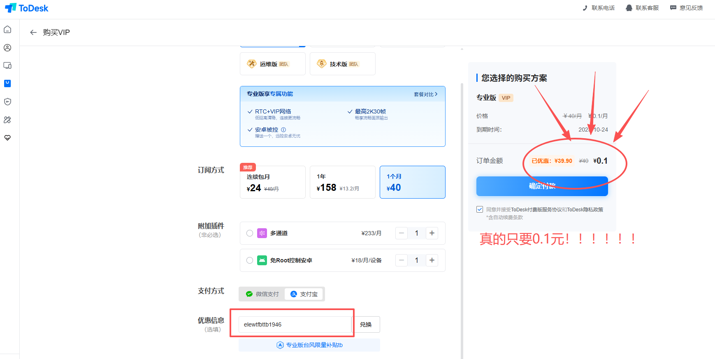Open 联系客服 customer service
Viewport: 715px width, 359px height.
pyautogui.click(x=642, y=8)
